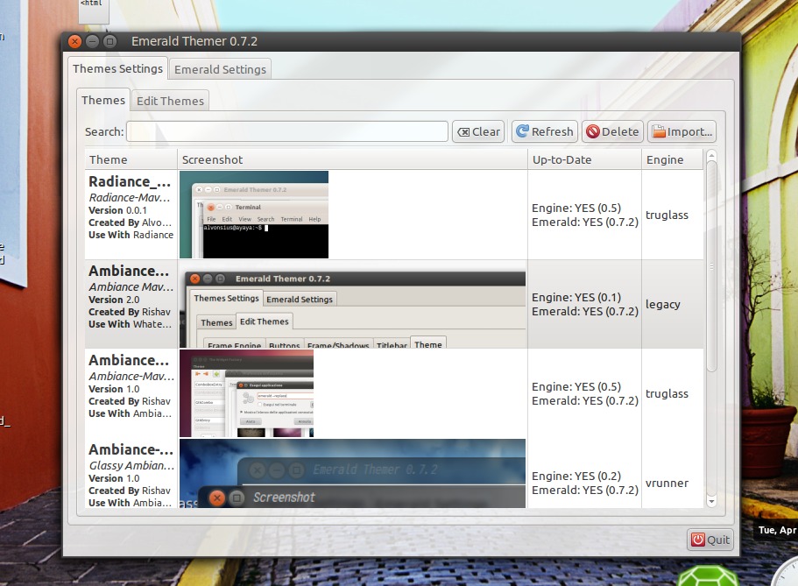
Task: Select Ambiance-Mav... theme Use With Ambia...
Action: 130,413
